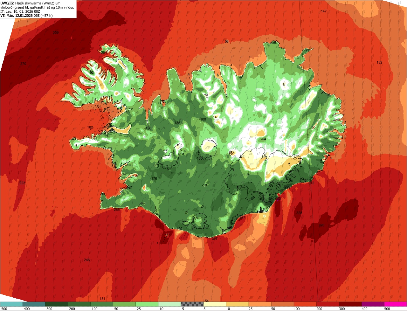Viewport: 407px width, 311px height.
Task: Click the inland value '-176' on the map
Action: [154, 178]
